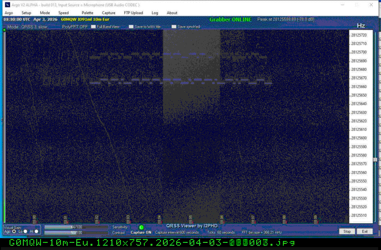Select the Agc visual gain radio button
This screenshot has height=250, width=381.
[14, 231]
